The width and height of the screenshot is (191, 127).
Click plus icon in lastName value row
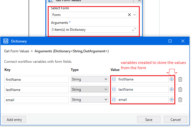(x=171, y=90)
